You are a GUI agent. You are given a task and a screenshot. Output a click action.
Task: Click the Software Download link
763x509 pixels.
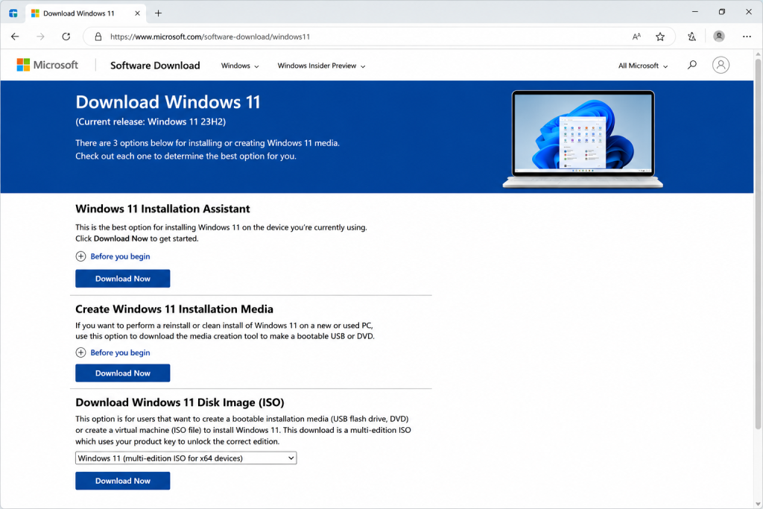tap(155, 65)
